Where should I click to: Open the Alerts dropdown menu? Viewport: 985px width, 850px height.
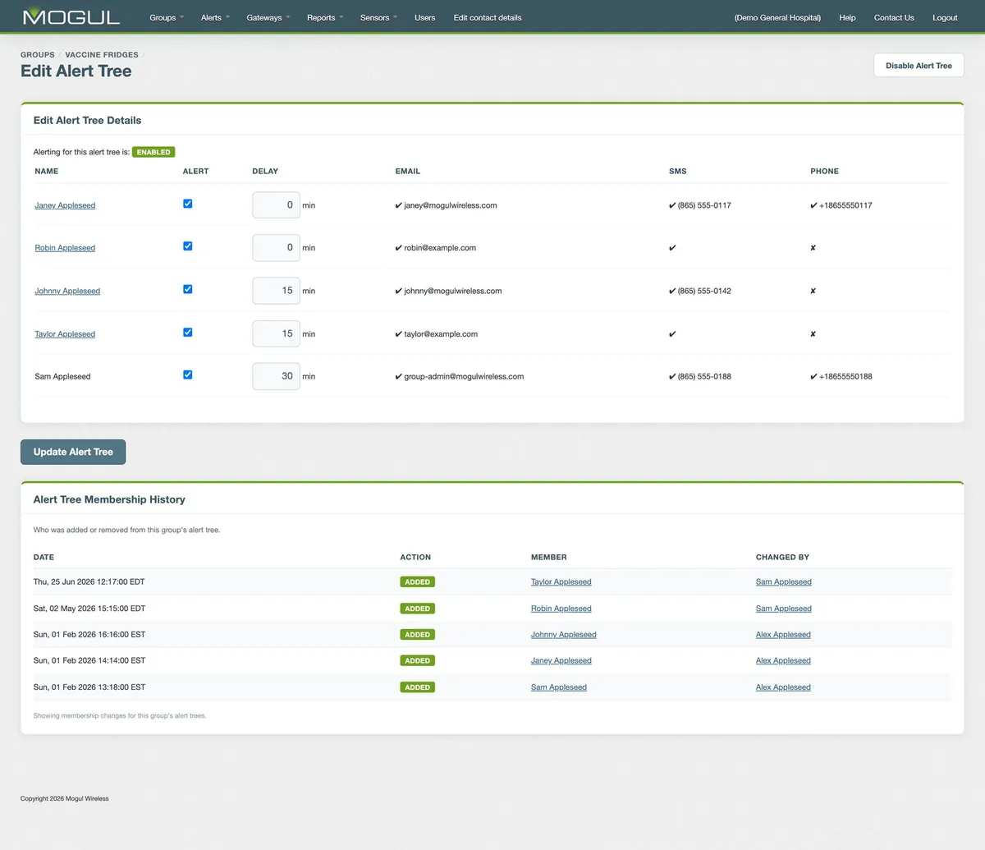coord(215,17)
